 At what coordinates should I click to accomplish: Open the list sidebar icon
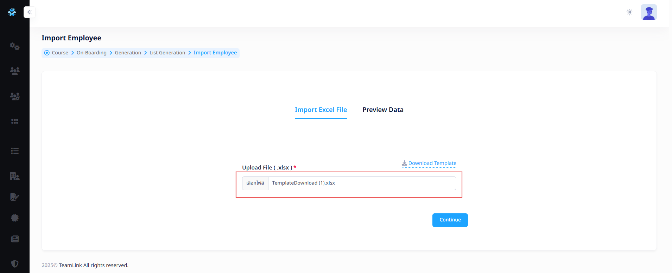(x=15, y=151)
